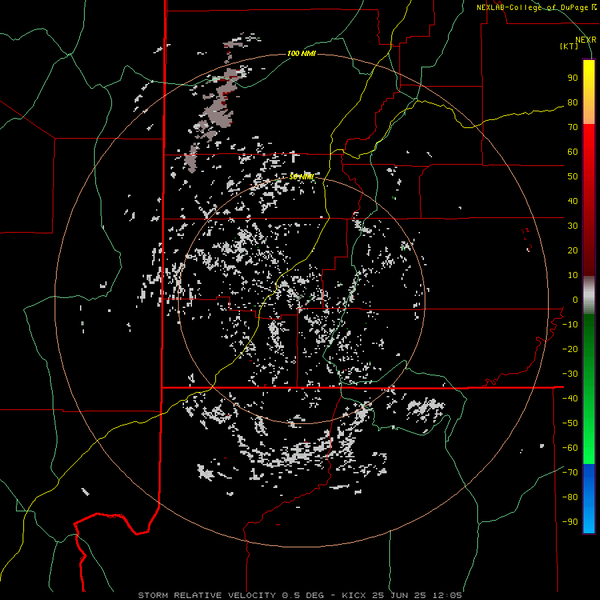The image size is (600, 600).
Task: Click the -20 scale value
Action: (570, 349)
